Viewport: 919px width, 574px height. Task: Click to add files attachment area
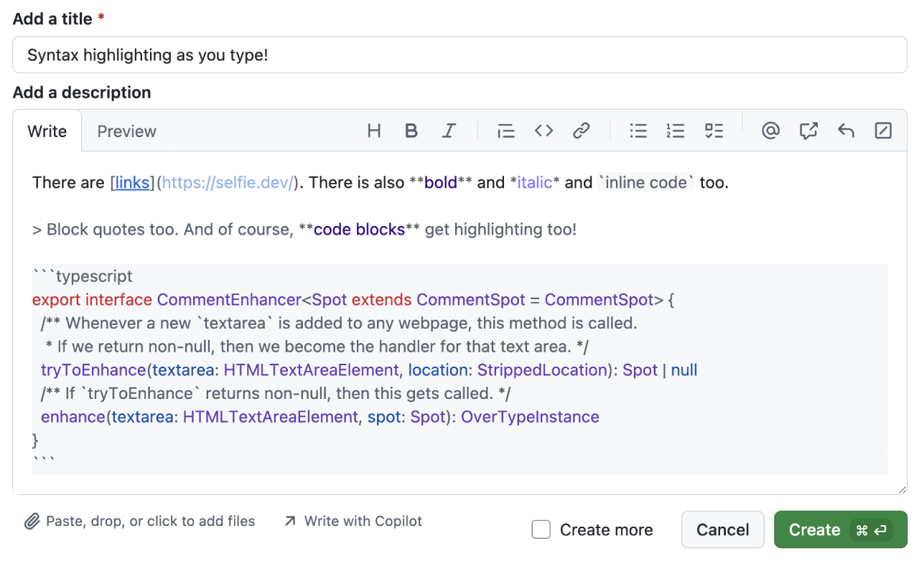[x=140, y=521]
